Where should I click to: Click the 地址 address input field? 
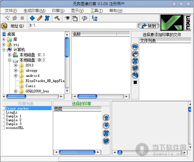point(81,26)
